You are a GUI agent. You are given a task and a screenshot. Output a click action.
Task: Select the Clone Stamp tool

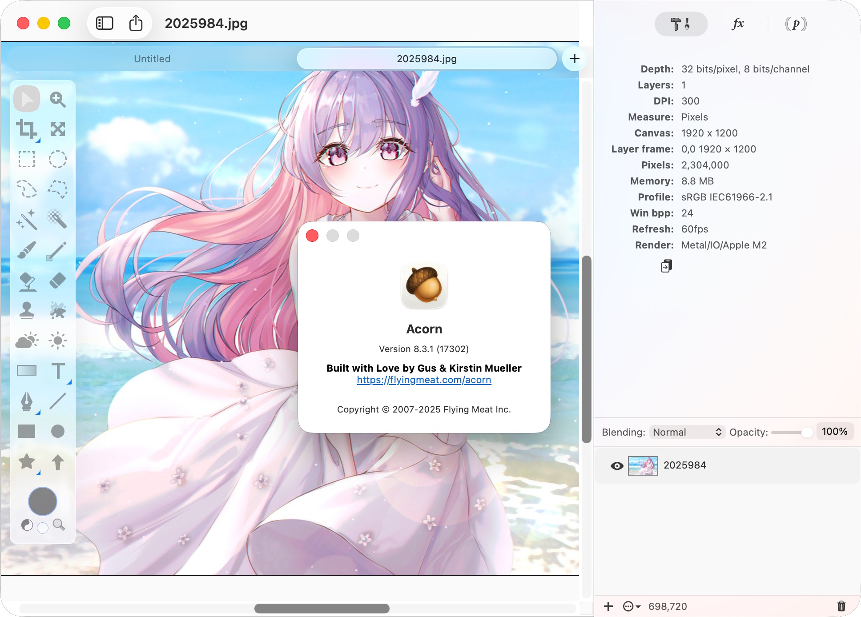26,310
